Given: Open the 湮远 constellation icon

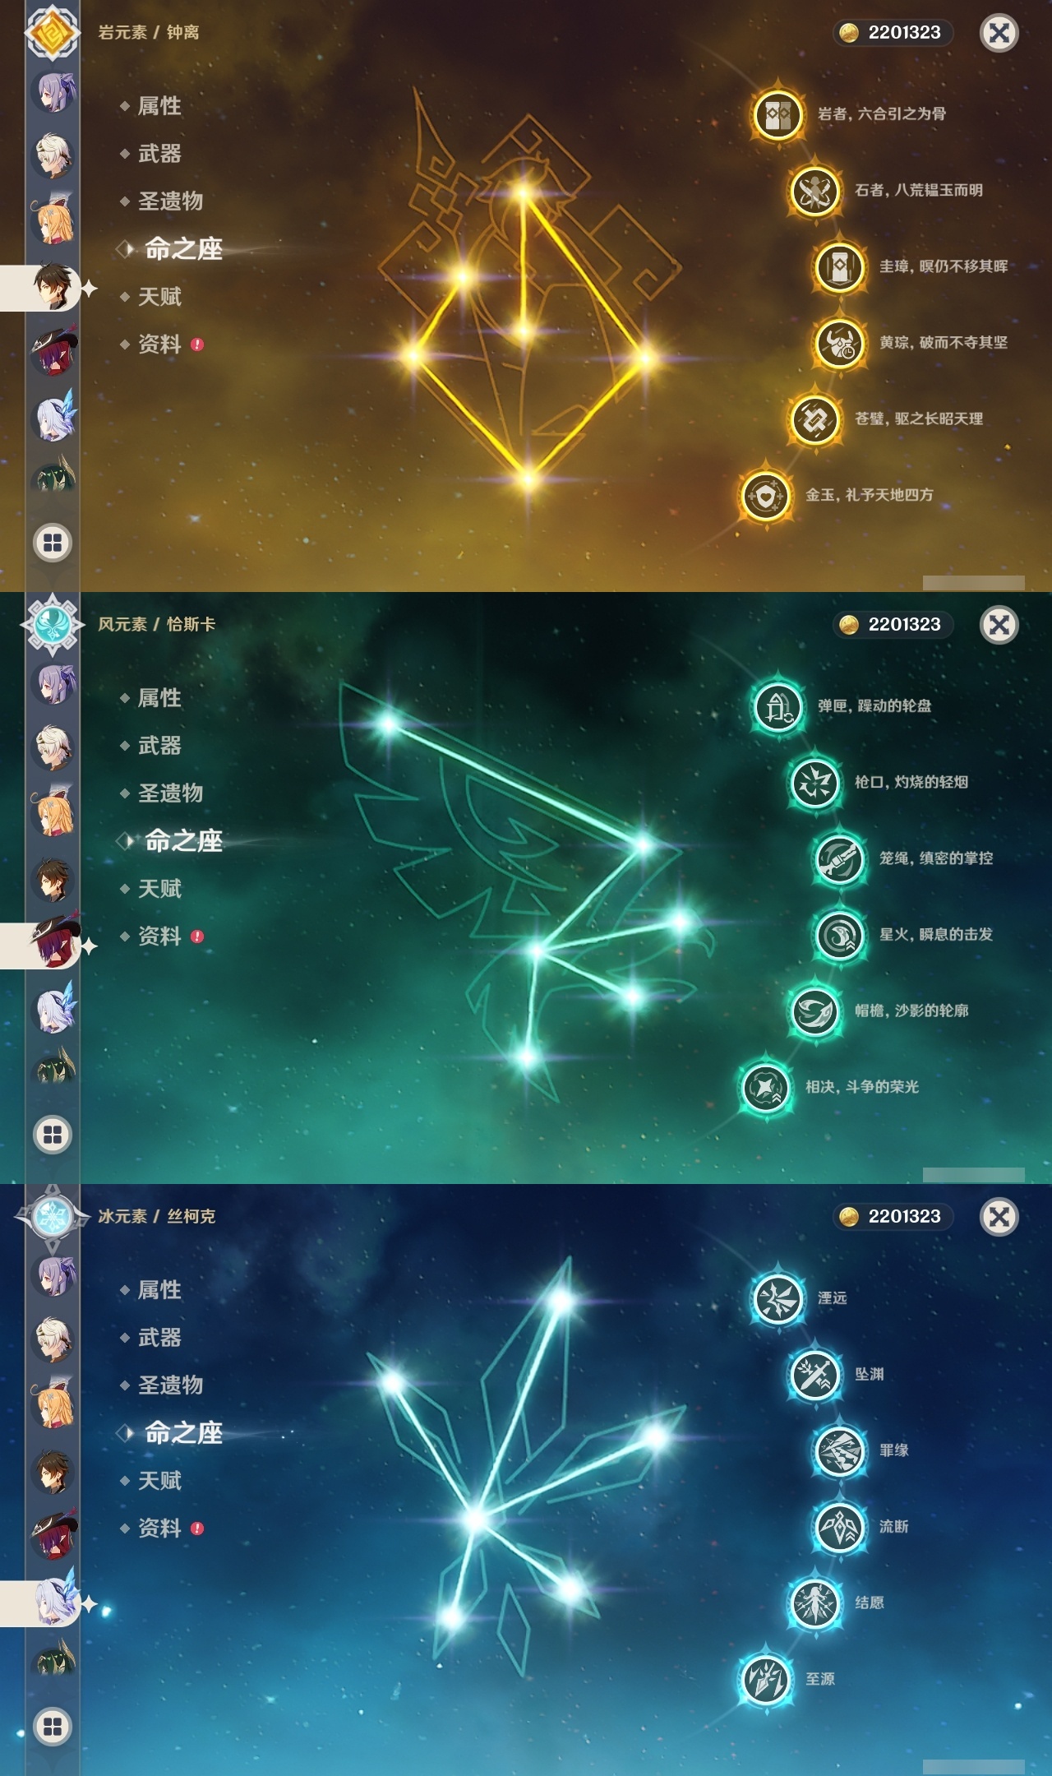Looking at the screenshot, I should 777,1298.
